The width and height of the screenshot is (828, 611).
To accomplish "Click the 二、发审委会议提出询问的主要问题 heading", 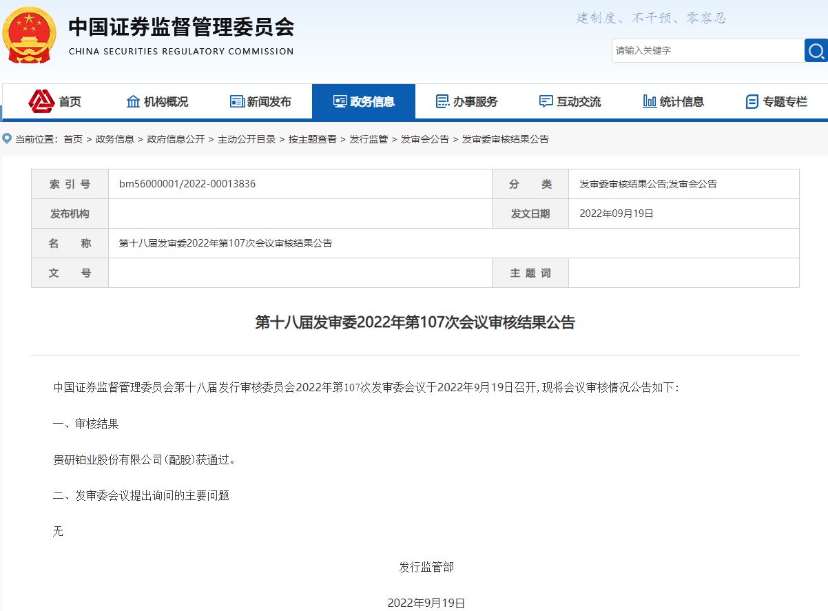I will [x=141, y=495].
